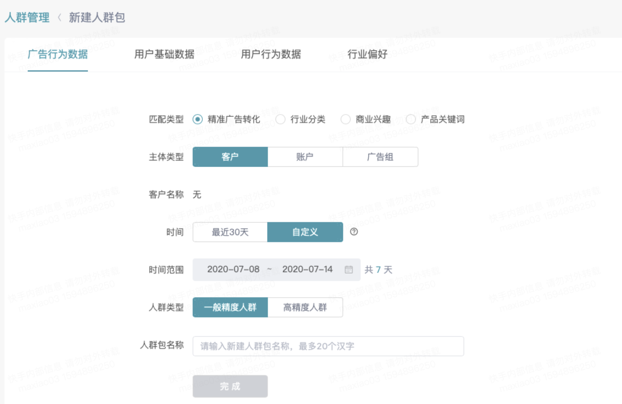Viewport: 622px width, 404px height.
Task: Focus the 人群包名称 input field
Action: [x=328, y=346]
